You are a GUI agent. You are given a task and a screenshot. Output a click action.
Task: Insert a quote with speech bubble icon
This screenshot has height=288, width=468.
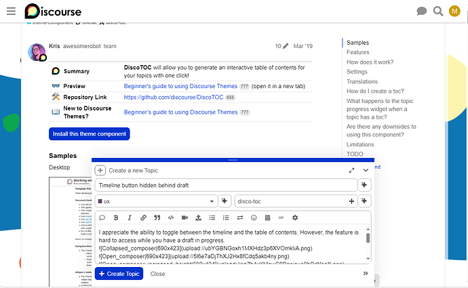coord(102,218)
